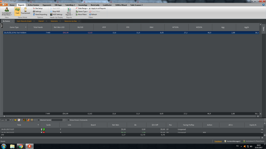266x149 pixels.
Task: Sort by Total Hands column header
Action: (38, 27)
